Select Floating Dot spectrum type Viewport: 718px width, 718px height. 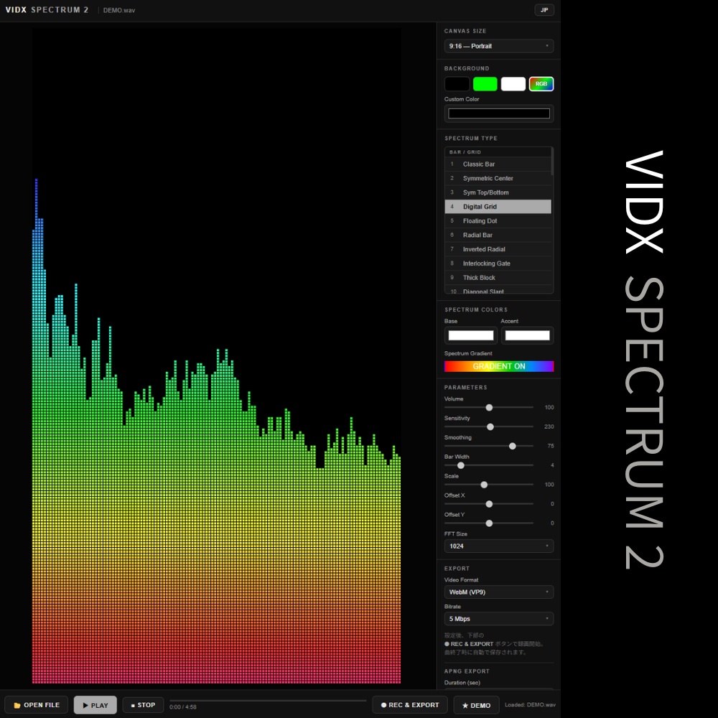498,220
